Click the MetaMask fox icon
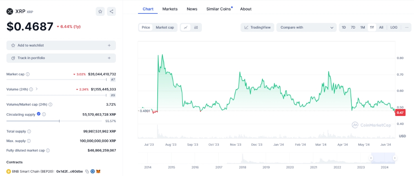 [x=98, y=171]
